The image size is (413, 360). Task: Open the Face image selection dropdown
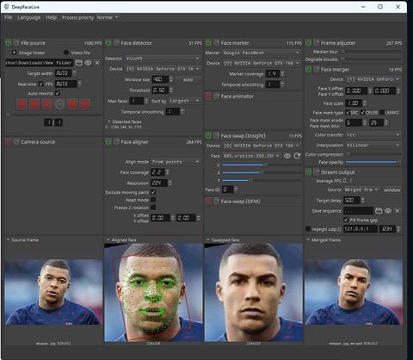pyautogui.click(x=251, y=156)
